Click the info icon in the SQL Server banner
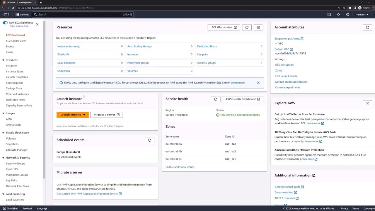Viewport: 375px width, 211px height. 61,83
